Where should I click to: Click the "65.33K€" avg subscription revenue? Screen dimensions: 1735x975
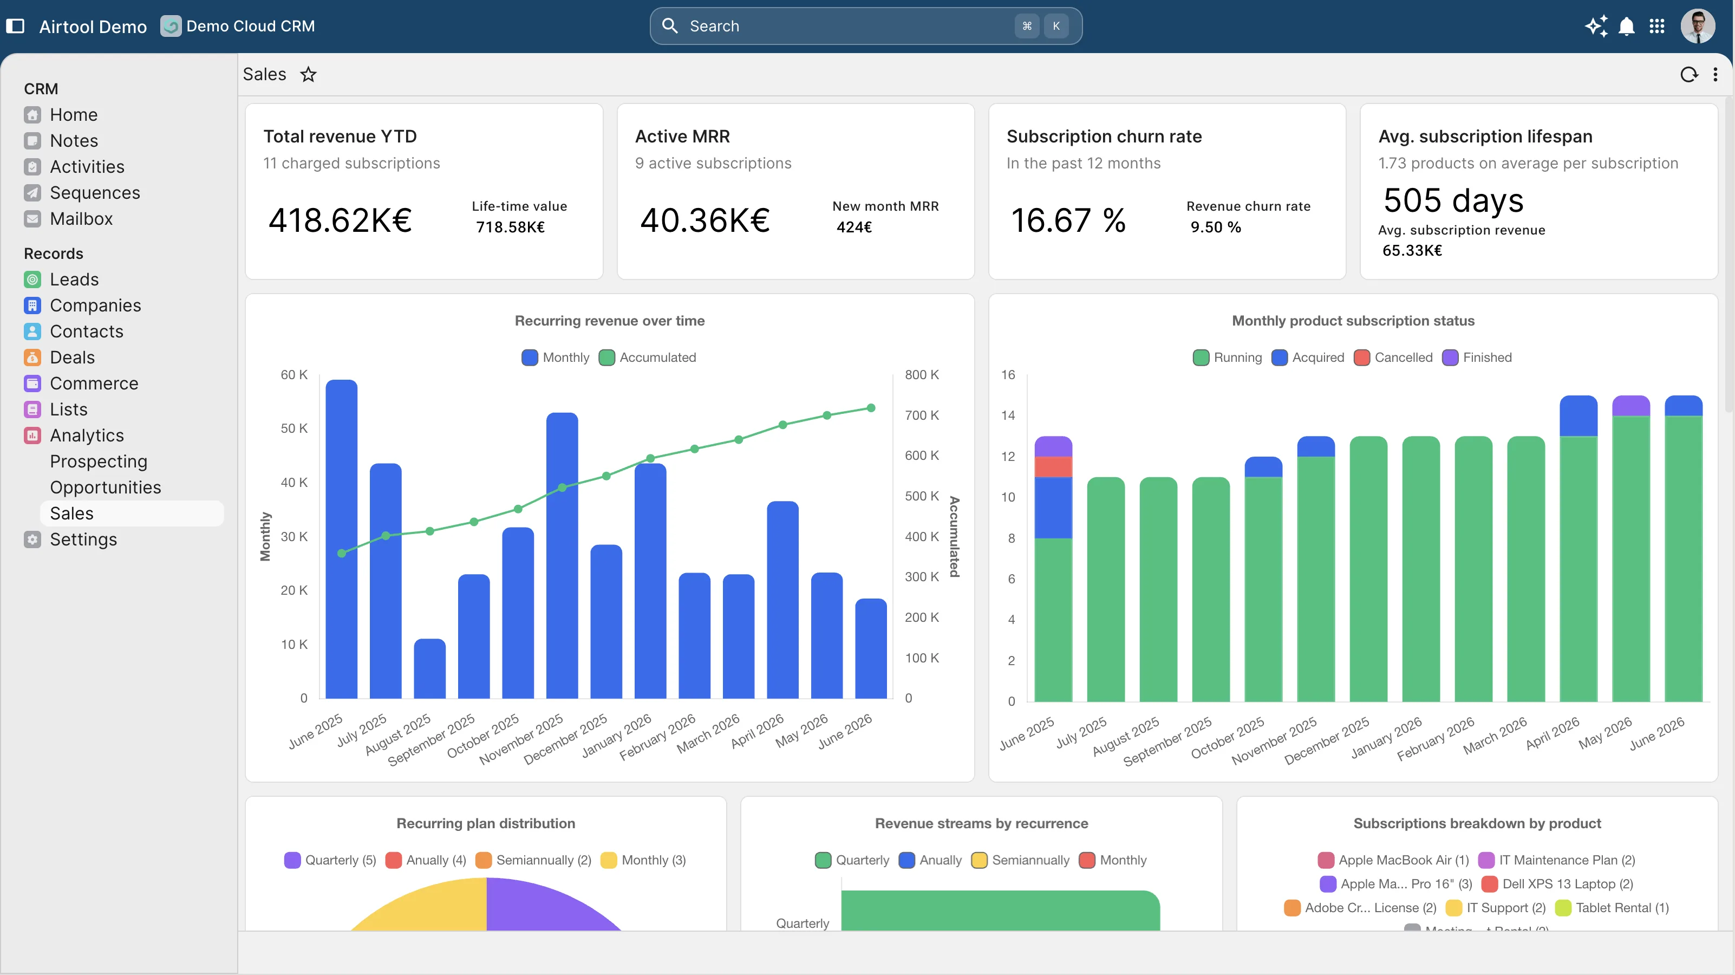(x=1412, y=251)
